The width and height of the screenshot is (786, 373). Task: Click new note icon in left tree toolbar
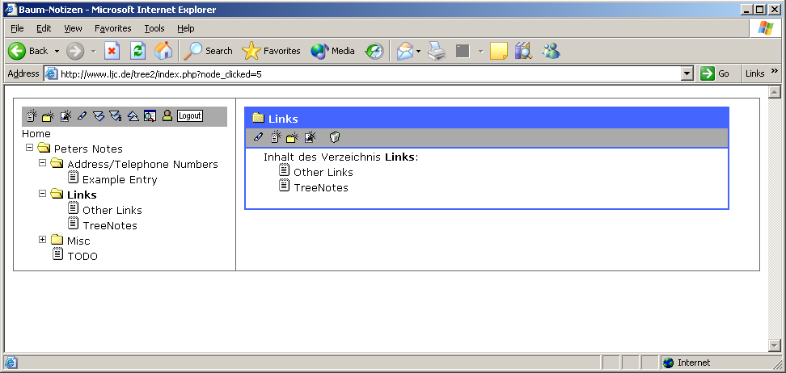32,116
